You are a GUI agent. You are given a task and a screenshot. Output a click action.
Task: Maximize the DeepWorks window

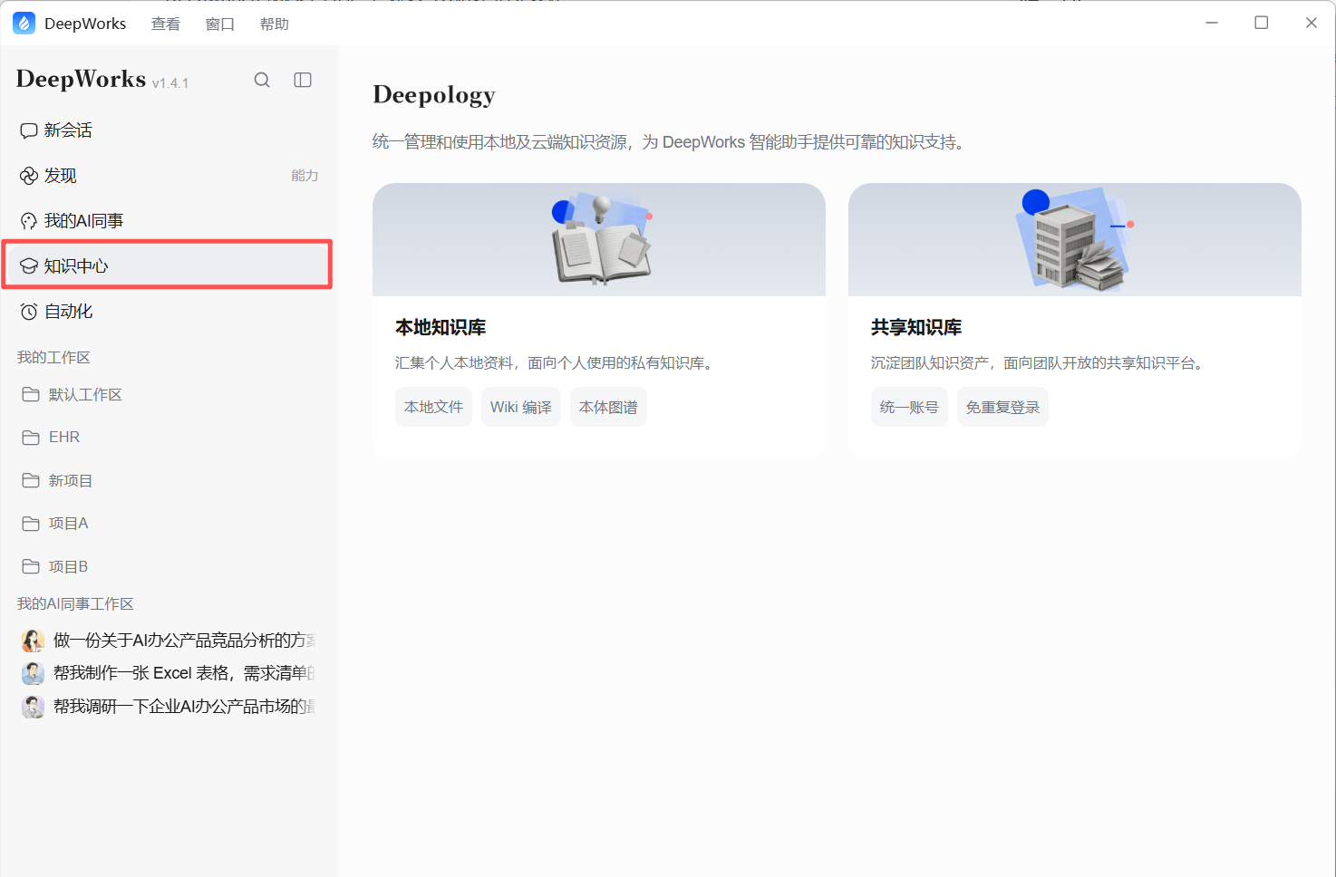(1261, 23)
